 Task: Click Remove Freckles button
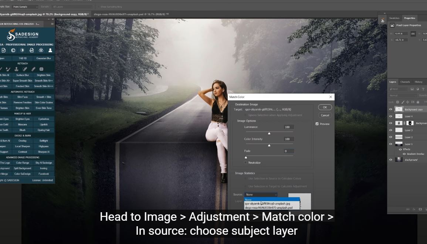(22, 103)
